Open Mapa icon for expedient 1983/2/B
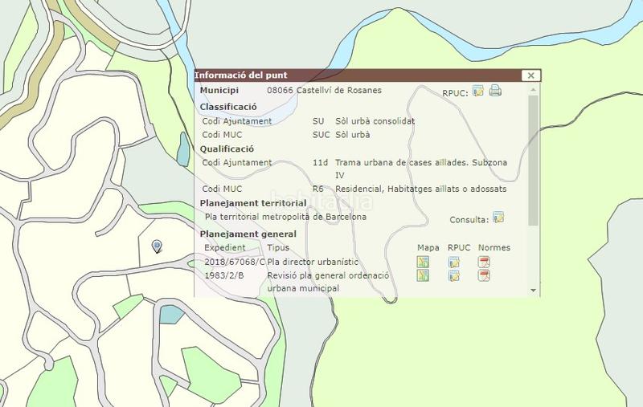 (x=423, y=275)
